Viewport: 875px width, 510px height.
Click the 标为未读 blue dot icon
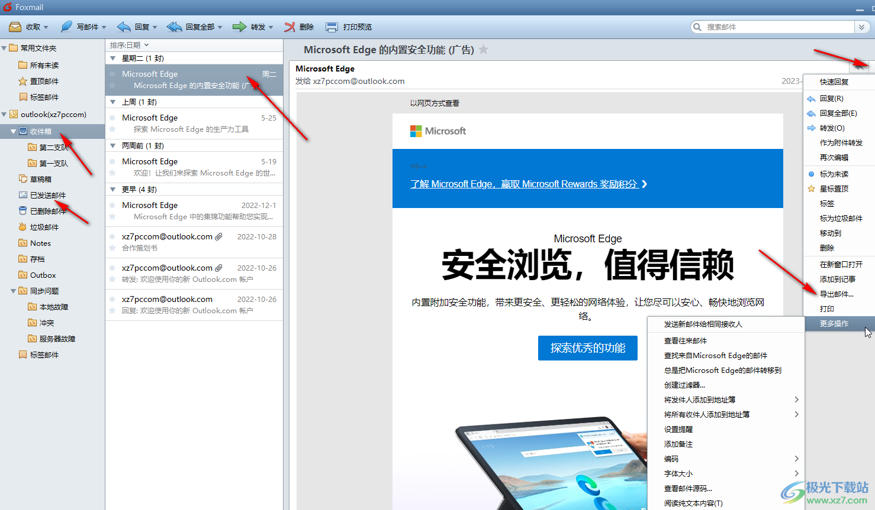[x=811, y=174]
